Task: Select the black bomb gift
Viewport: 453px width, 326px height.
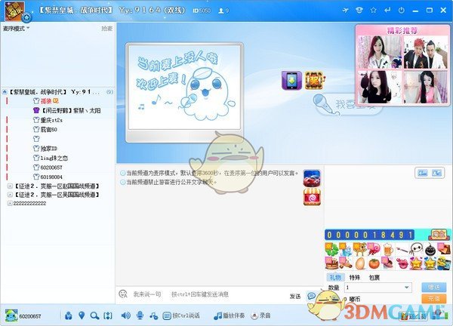Action: point(430,249)
